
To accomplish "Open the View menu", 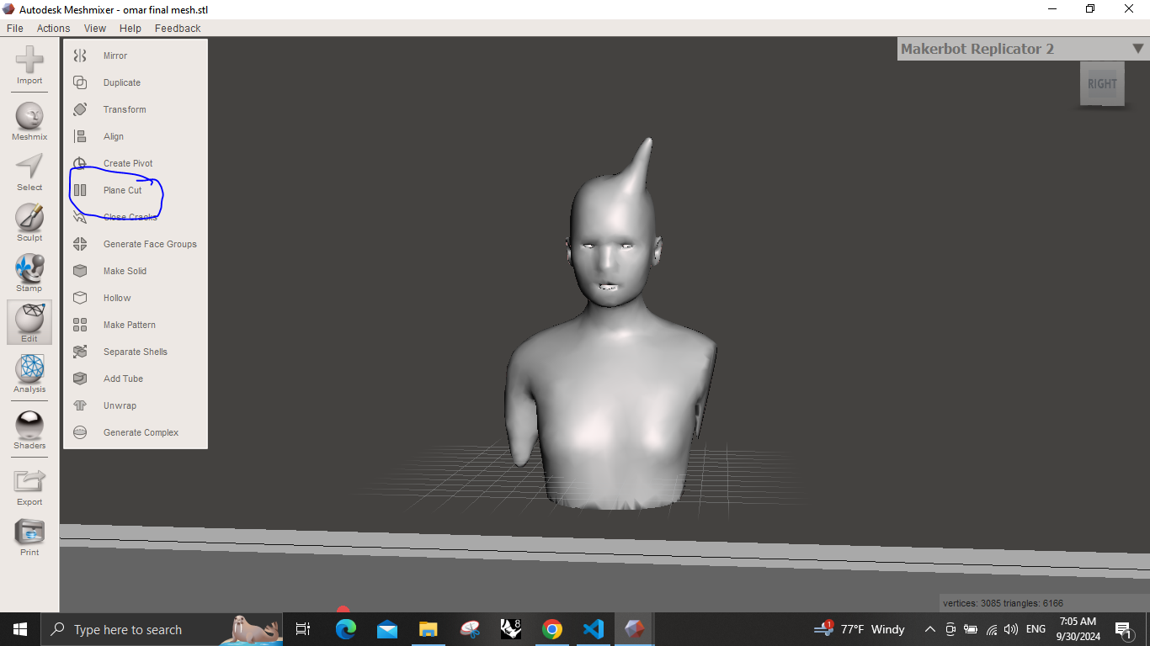I will click(95, 28).
